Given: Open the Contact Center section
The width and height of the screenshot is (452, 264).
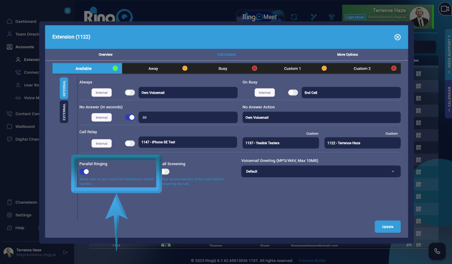Looking at the screenshot, I should (x=28, y=114).
